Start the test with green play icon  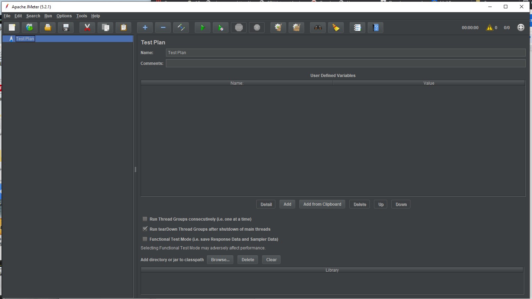[x=202, y=28]
